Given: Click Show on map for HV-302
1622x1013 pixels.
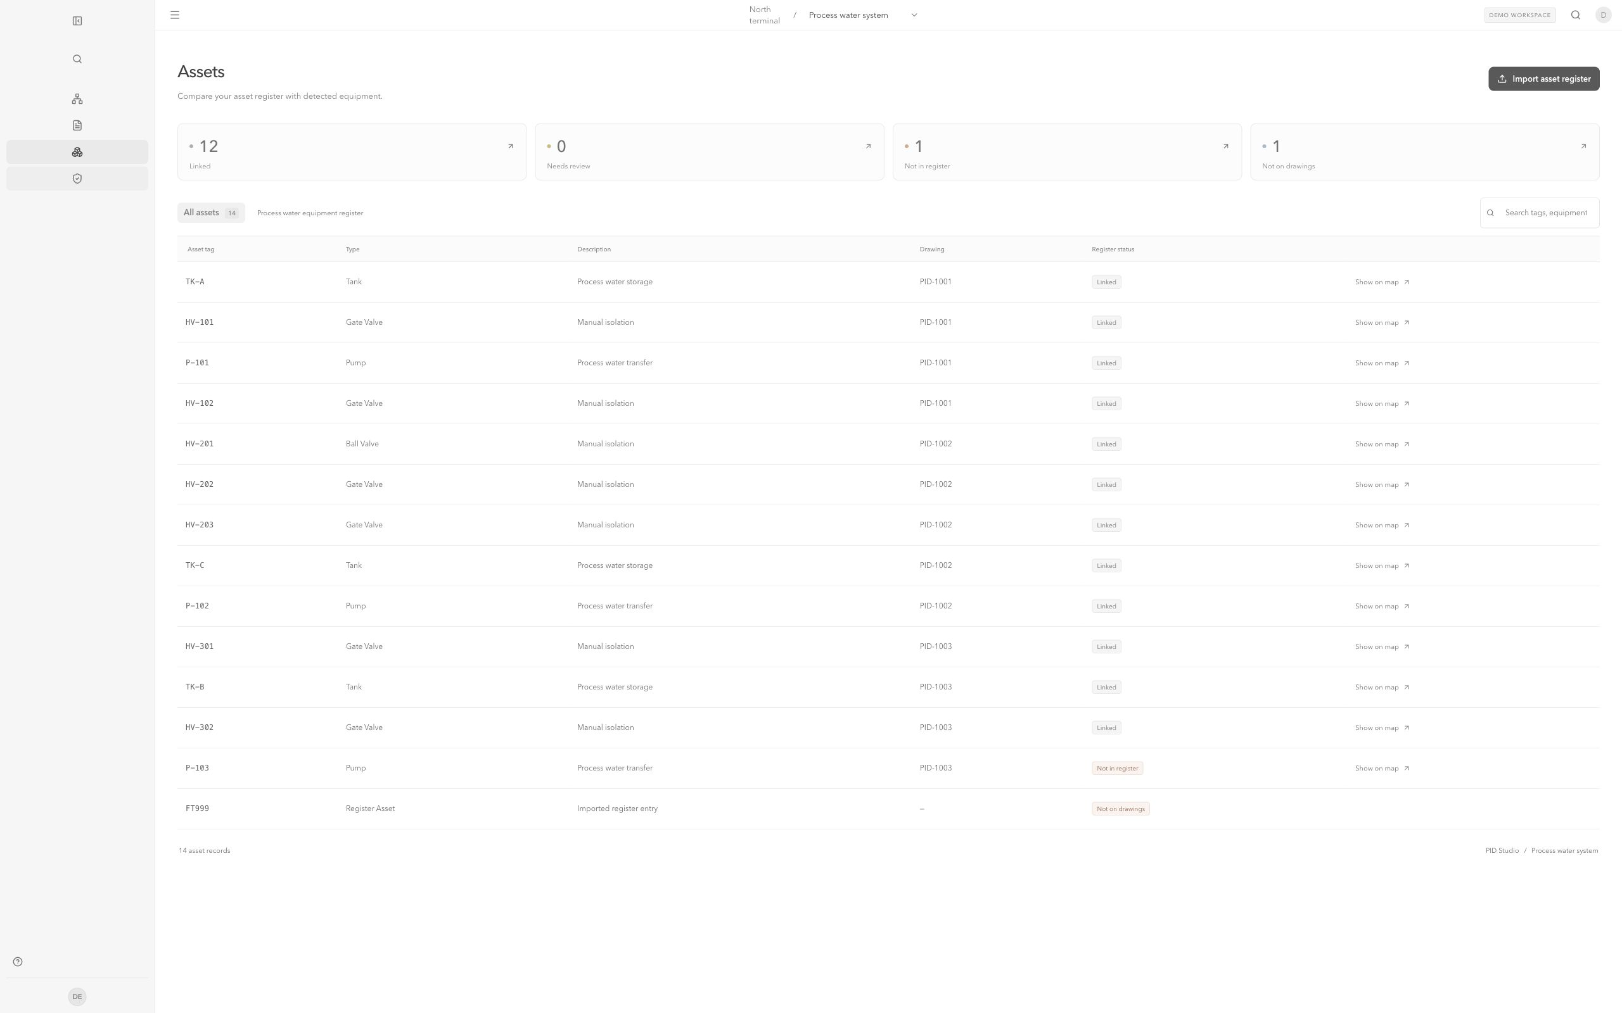Looking at the screenshot, I should coord(1382,727).
